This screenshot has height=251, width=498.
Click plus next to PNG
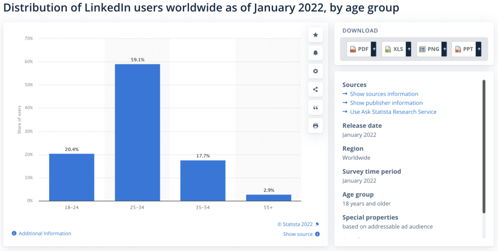point(445,49)
